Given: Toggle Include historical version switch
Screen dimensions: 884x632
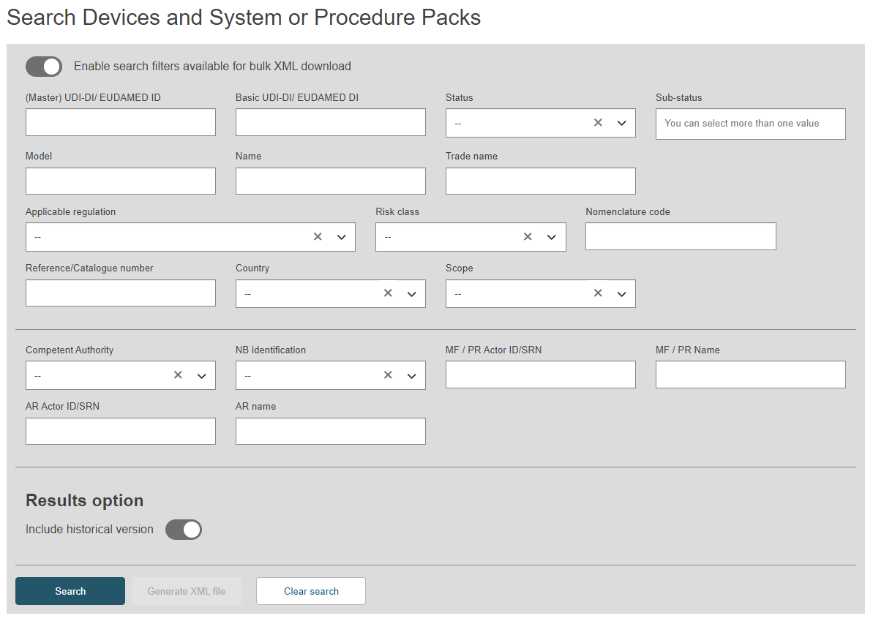Looking at the screenshot, I should [x=184, y=530].
